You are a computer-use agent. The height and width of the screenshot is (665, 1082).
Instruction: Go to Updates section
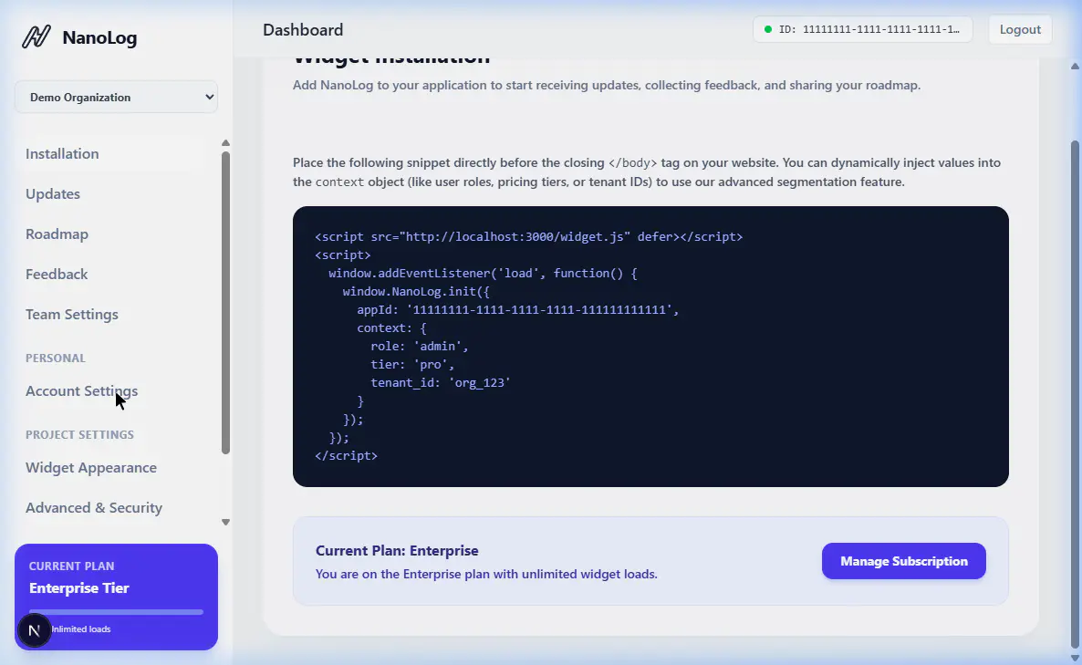(53, 194)
